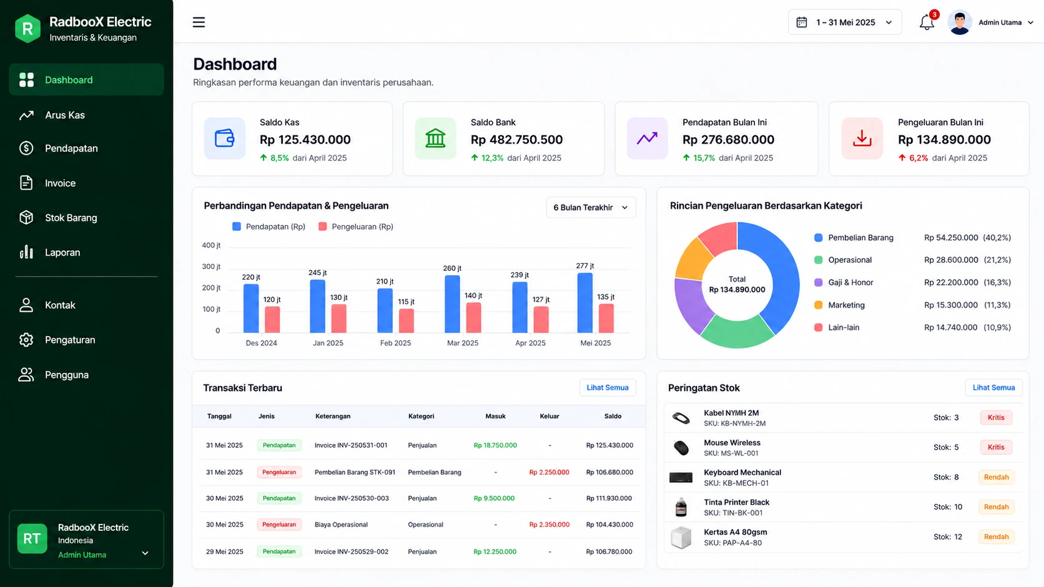Screen dimensions: 1044x587
Task: Click the Pembelian Barang blue legend swatch
Action: coord(818,238)
